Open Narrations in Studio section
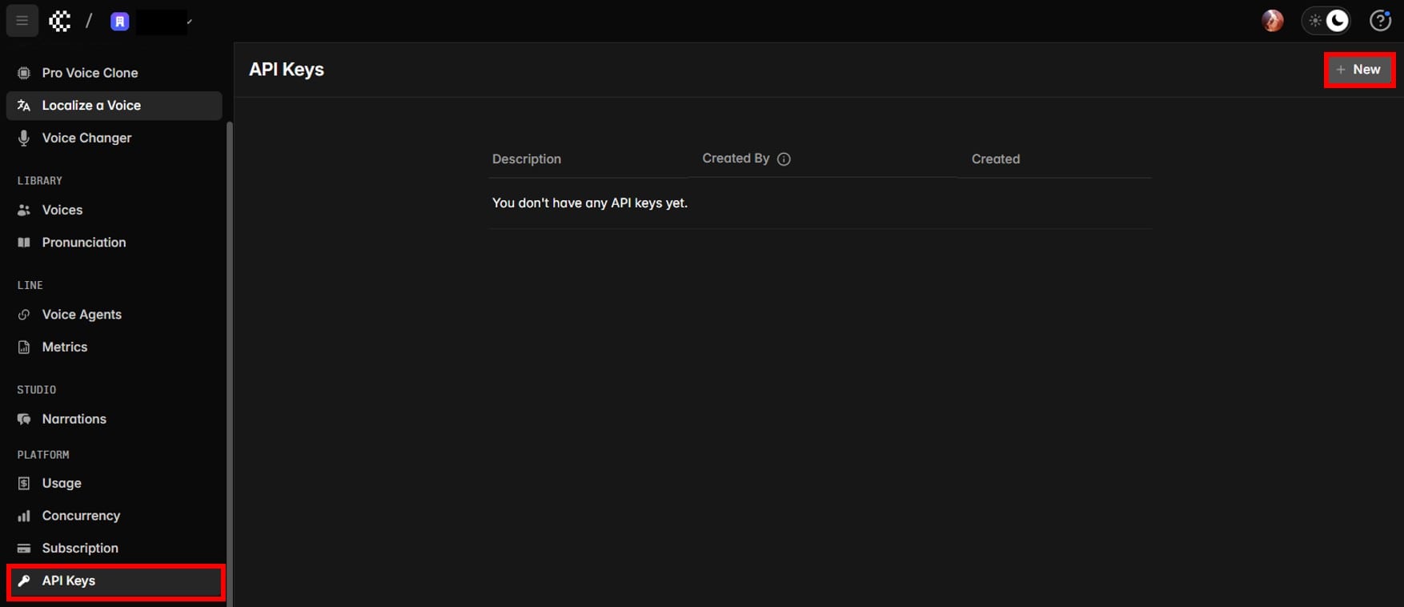This screenshot has height=607, width=1404. click(x=74, y=419)
